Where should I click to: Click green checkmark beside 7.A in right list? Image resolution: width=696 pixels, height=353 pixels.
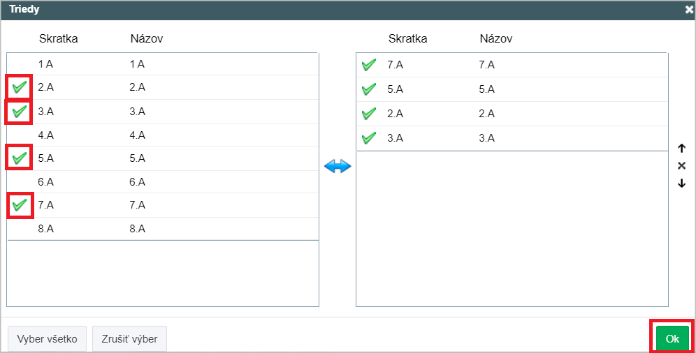pos(368,65)
